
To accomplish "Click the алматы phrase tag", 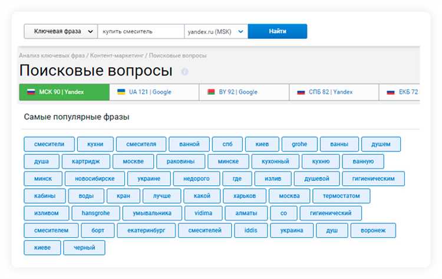I will (246, 213).
